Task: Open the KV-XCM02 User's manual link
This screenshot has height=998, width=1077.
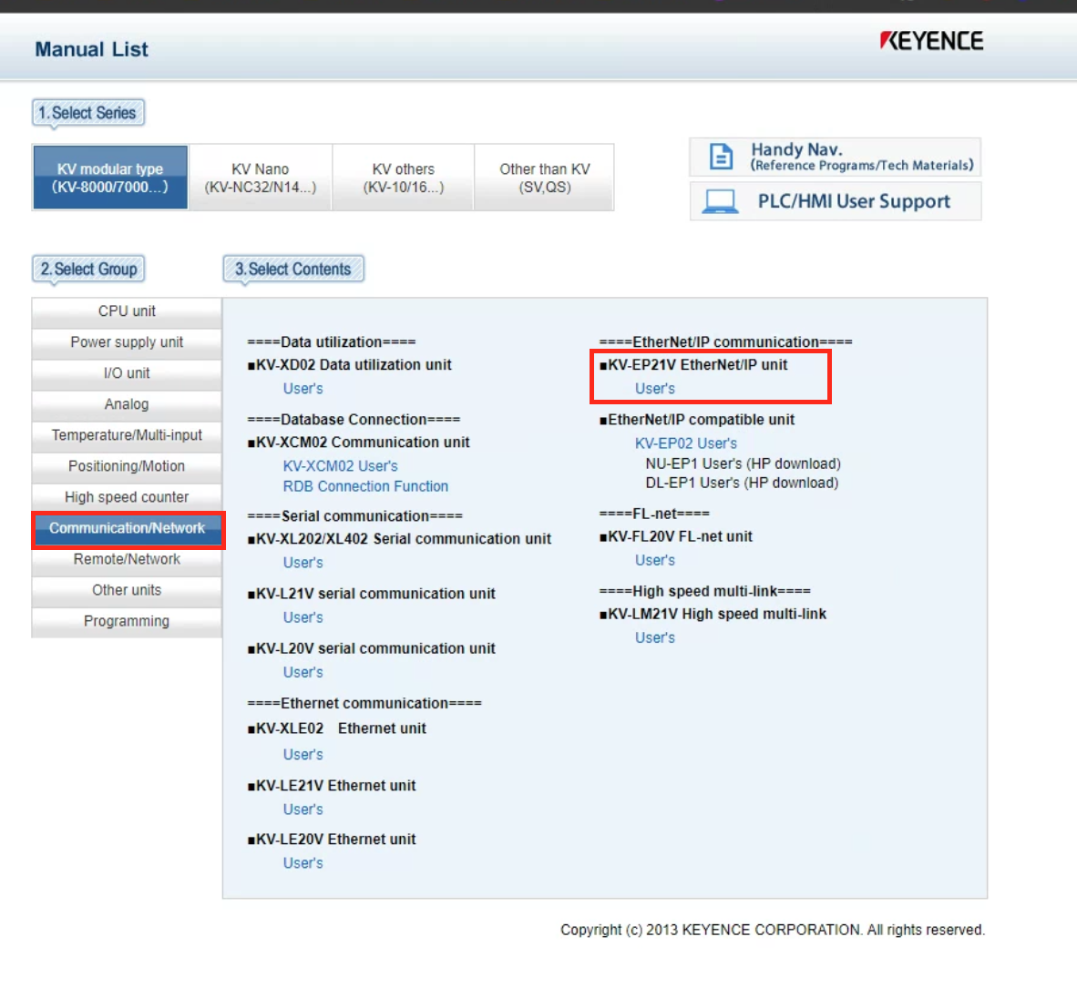Action: click(340, 466)
